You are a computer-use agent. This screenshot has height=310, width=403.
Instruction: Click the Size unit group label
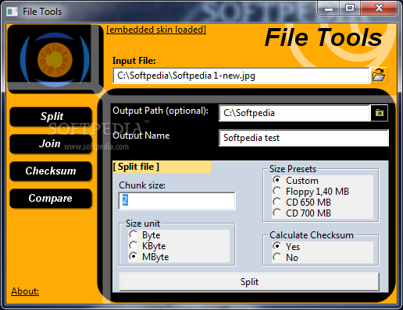[143, 224]
